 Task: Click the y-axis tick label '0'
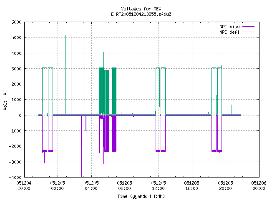[x=20, y=115]
